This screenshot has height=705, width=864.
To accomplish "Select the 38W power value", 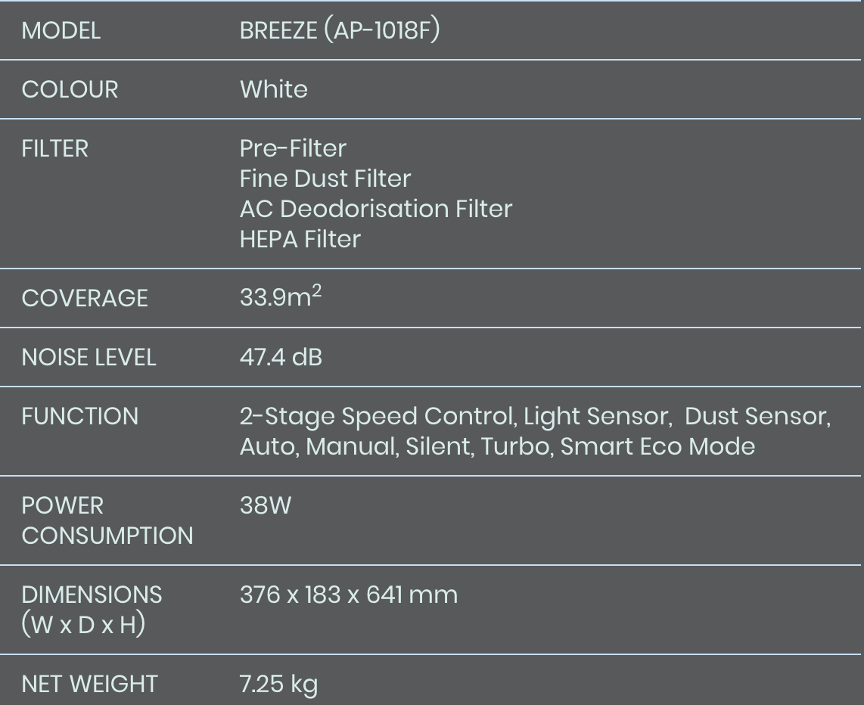I will [265, 506].
